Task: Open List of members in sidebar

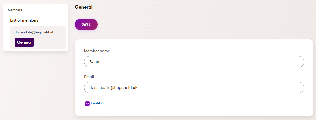Action: coord(24,20)
